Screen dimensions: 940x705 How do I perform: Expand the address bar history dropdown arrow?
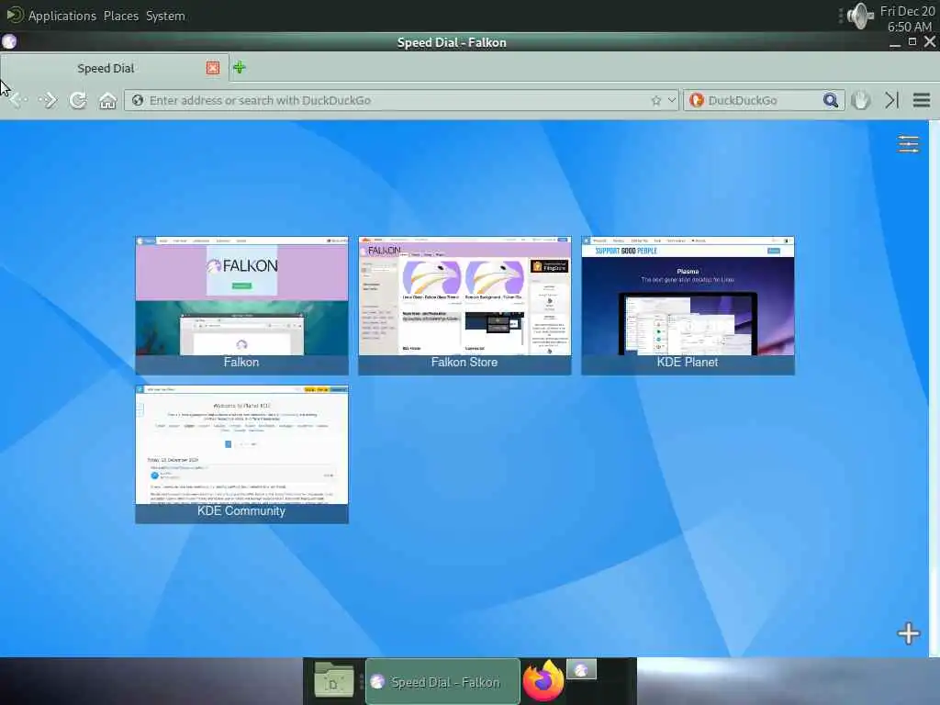coord(671,100)
